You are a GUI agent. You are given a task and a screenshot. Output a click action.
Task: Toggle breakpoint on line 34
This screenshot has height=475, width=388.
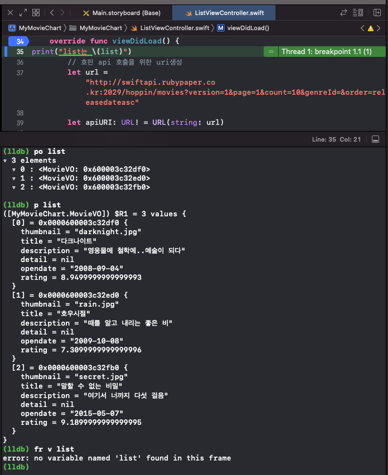(x=18, y=41)
